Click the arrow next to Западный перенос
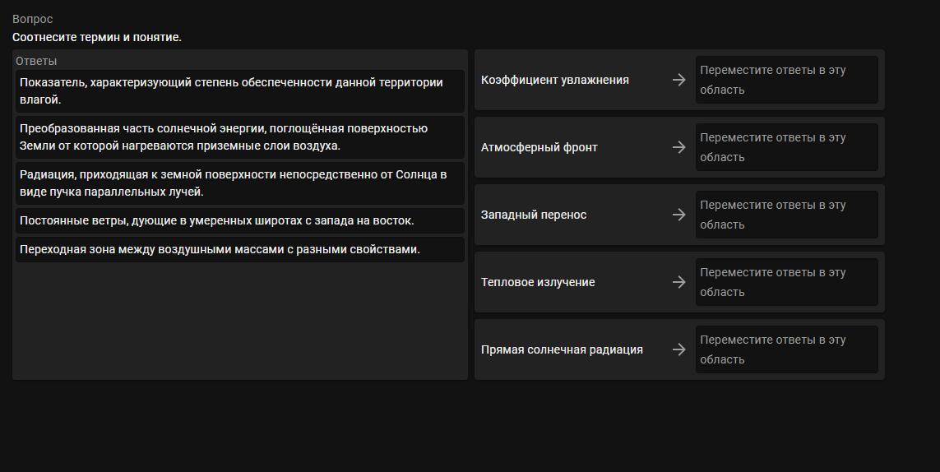Image resolution: width=940 pixels, height=472 pixels. (678, 215)
